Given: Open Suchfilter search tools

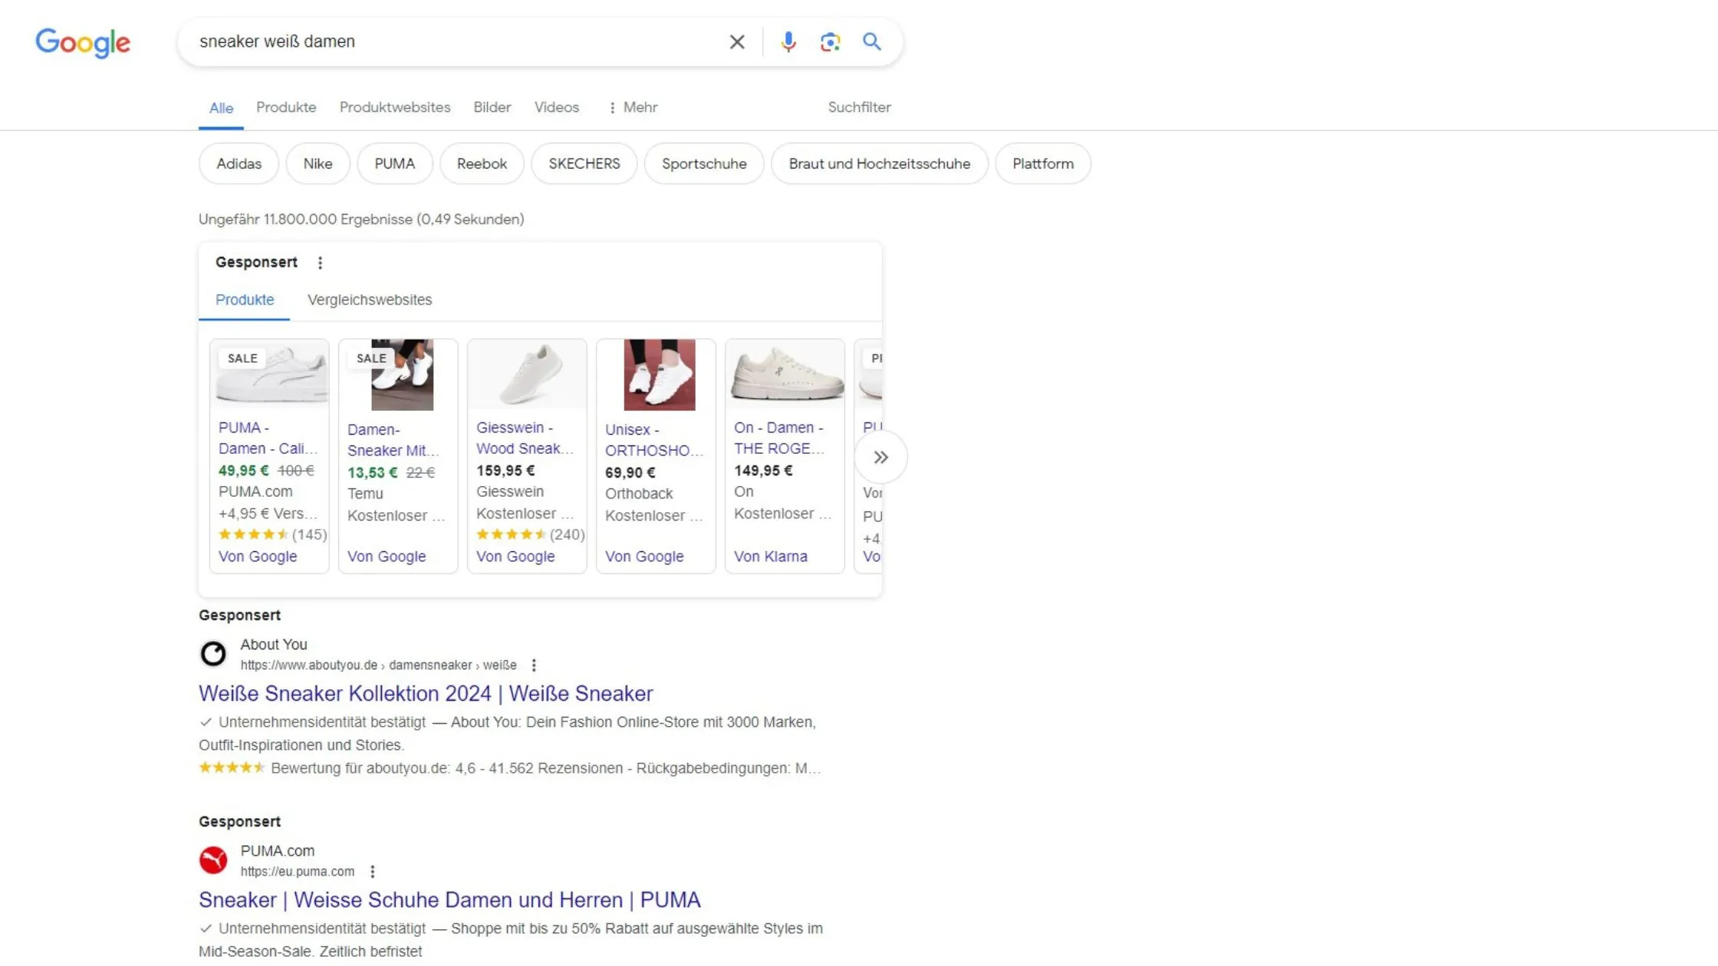Looking at the screenshot, I should coord(859,107).
